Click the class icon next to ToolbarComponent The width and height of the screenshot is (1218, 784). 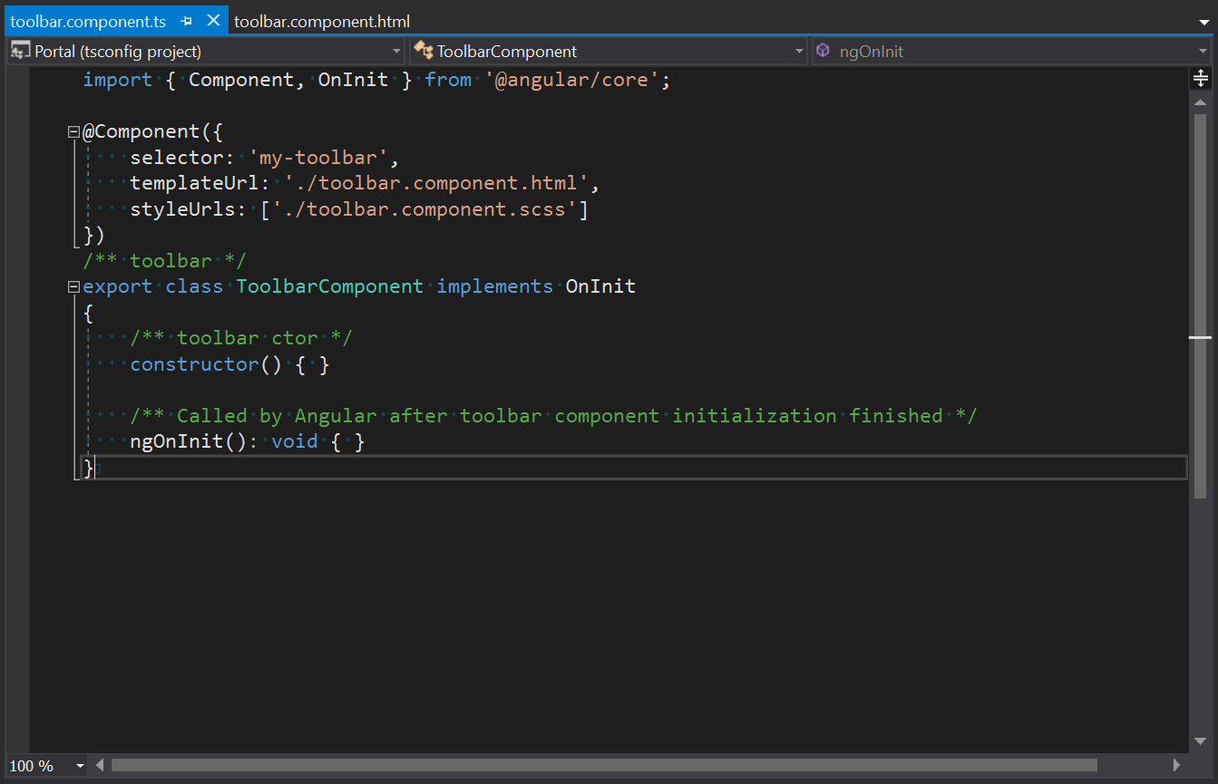tap(424, 51)
